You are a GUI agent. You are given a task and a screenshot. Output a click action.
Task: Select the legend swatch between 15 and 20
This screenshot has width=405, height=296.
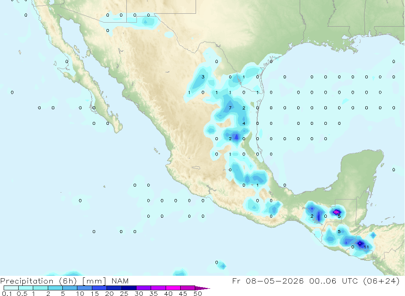pyautogui.click(x=100, y=288)
